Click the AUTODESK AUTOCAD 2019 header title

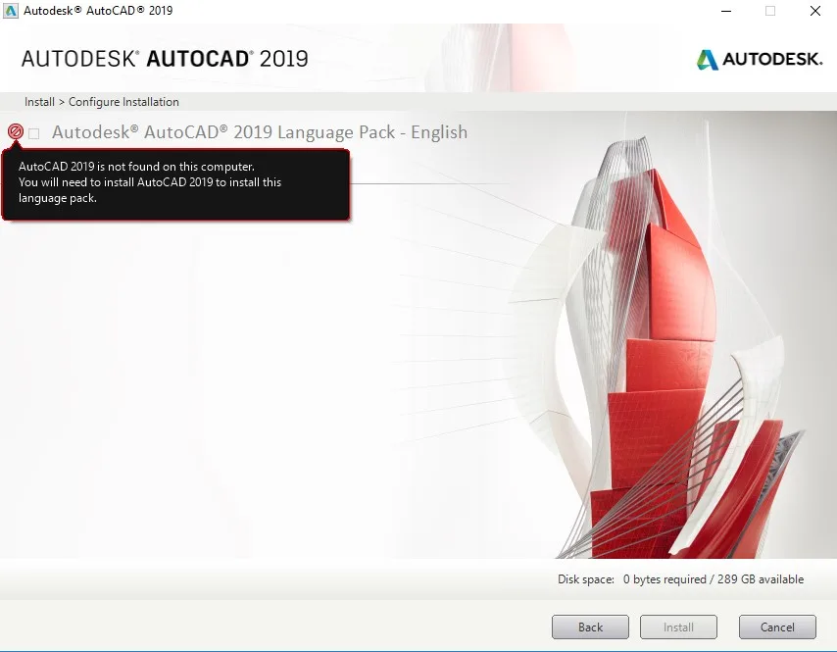[x=165, y=59]
